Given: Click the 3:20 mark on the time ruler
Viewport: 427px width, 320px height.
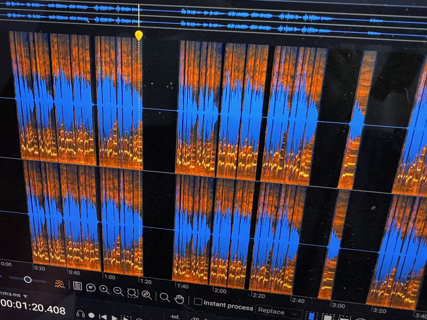Looking at the screenshot, I should (x=380, y=310).
